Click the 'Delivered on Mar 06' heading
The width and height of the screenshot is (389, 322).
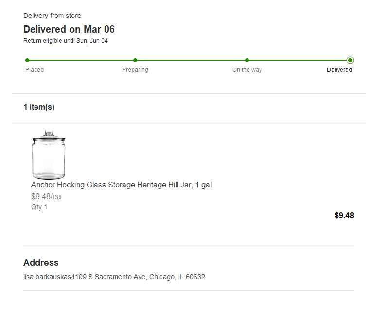[x=69, y=29]
